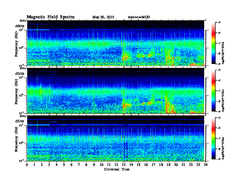Click the 'Magnetic Field Spectra' title

tap(51, 17)
